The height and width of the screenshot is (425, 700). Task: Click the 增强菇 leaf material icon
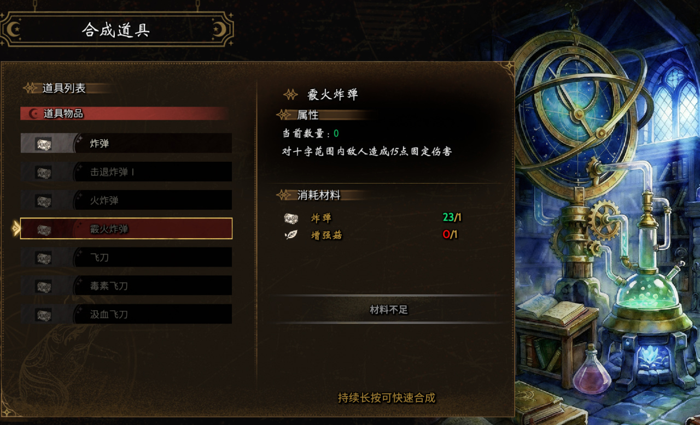point(291,235)
